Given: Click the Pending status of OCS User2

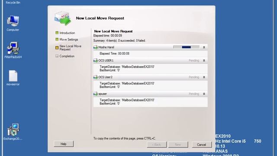Looking at the screenshot, I should click(194, 77).
